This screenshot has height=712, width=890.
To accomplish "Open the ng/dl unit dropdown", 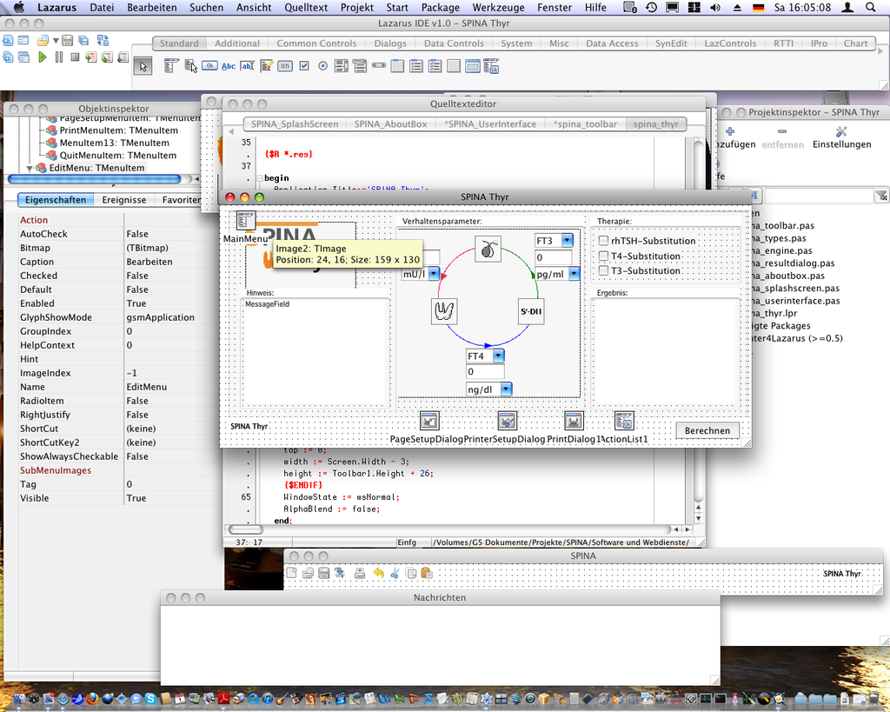I will point(505,389).
